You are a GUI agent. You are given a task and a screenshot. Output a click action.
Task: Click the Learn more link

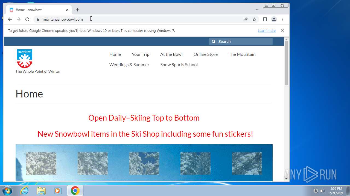tap(267, 30)
